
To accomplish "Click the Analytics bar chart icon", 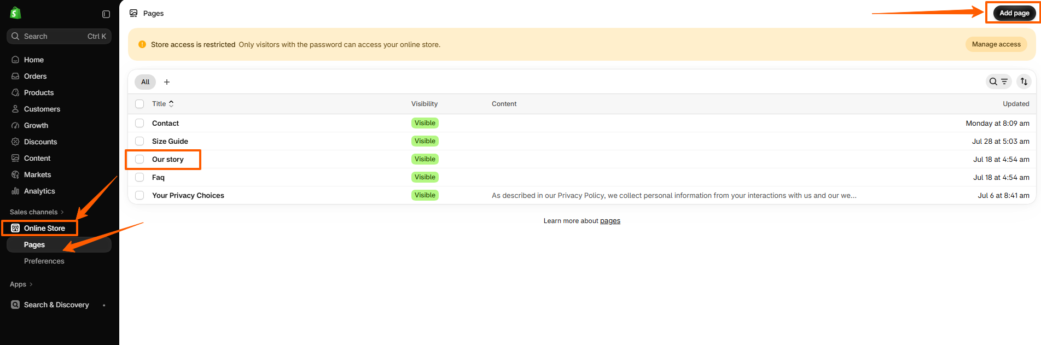I will (x=15, y=191).
